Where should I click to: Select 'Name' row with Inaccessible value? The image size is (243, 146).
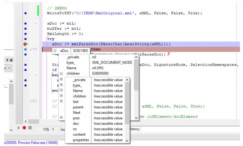95,91
